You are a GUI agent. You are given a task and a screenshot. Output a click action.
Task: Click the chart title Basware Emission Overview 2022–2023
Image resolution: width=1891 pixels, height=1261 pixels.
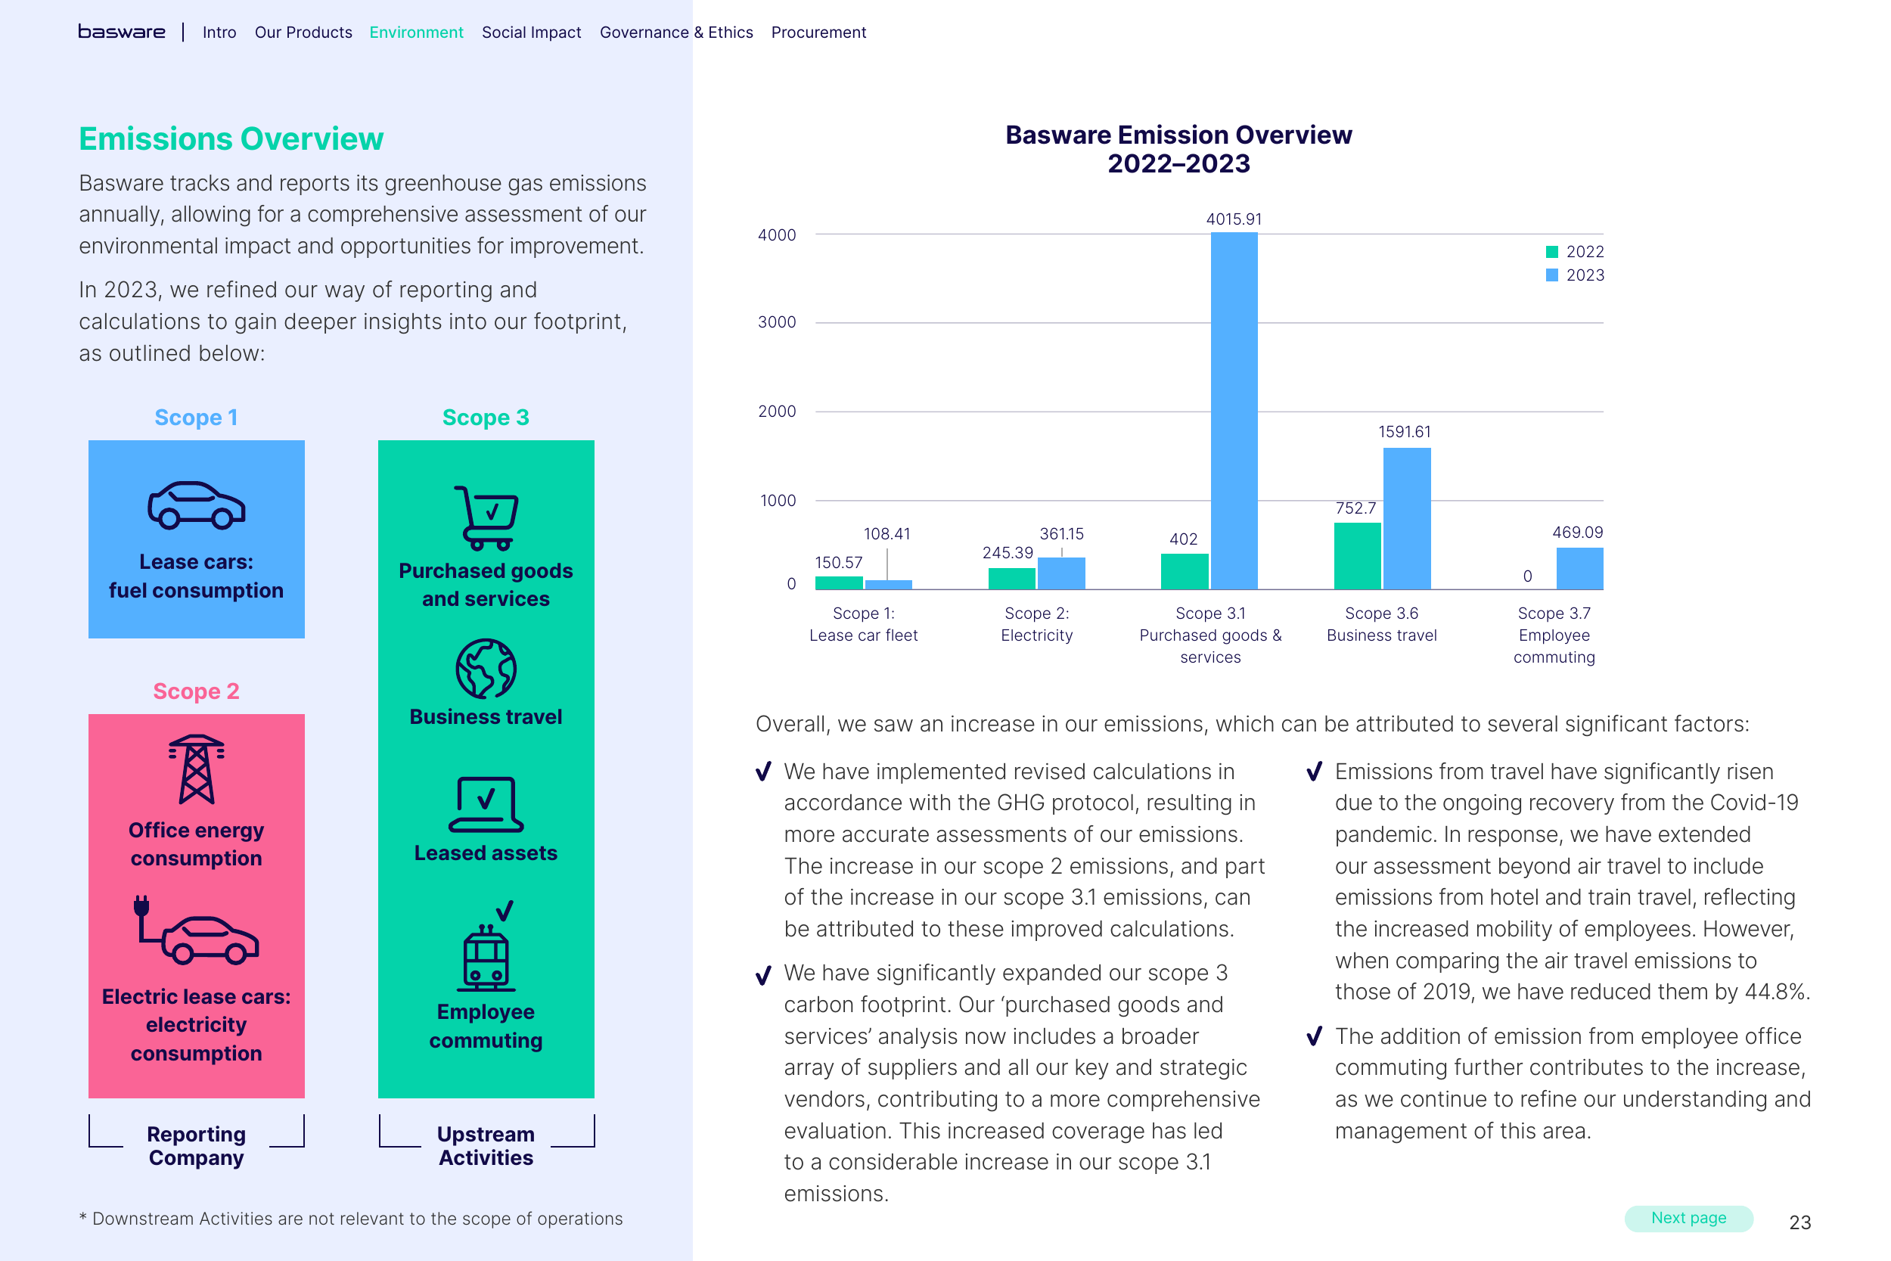click(1178, 150)
